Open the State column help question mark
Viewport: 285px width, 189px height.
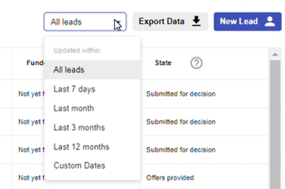pyautogui.click(x=196, y=63)
